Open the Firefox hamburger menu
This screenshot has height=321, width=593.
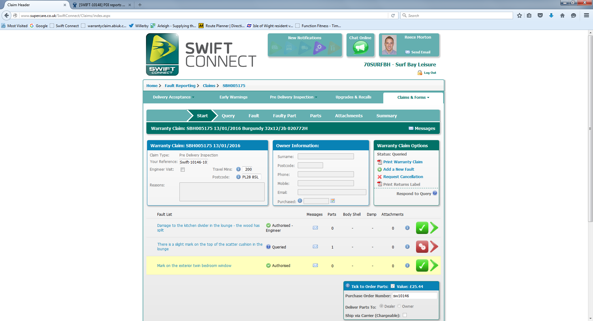pyautogui.click(x=586, y=15)
